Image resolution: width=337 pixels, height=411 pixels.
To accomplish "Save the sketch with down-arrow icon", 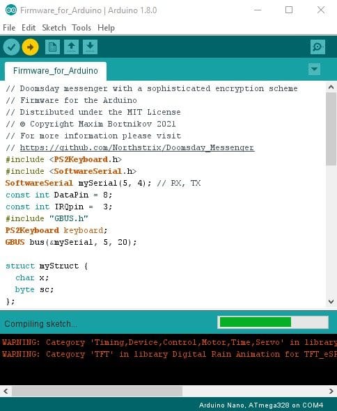I will pos(90,47).
